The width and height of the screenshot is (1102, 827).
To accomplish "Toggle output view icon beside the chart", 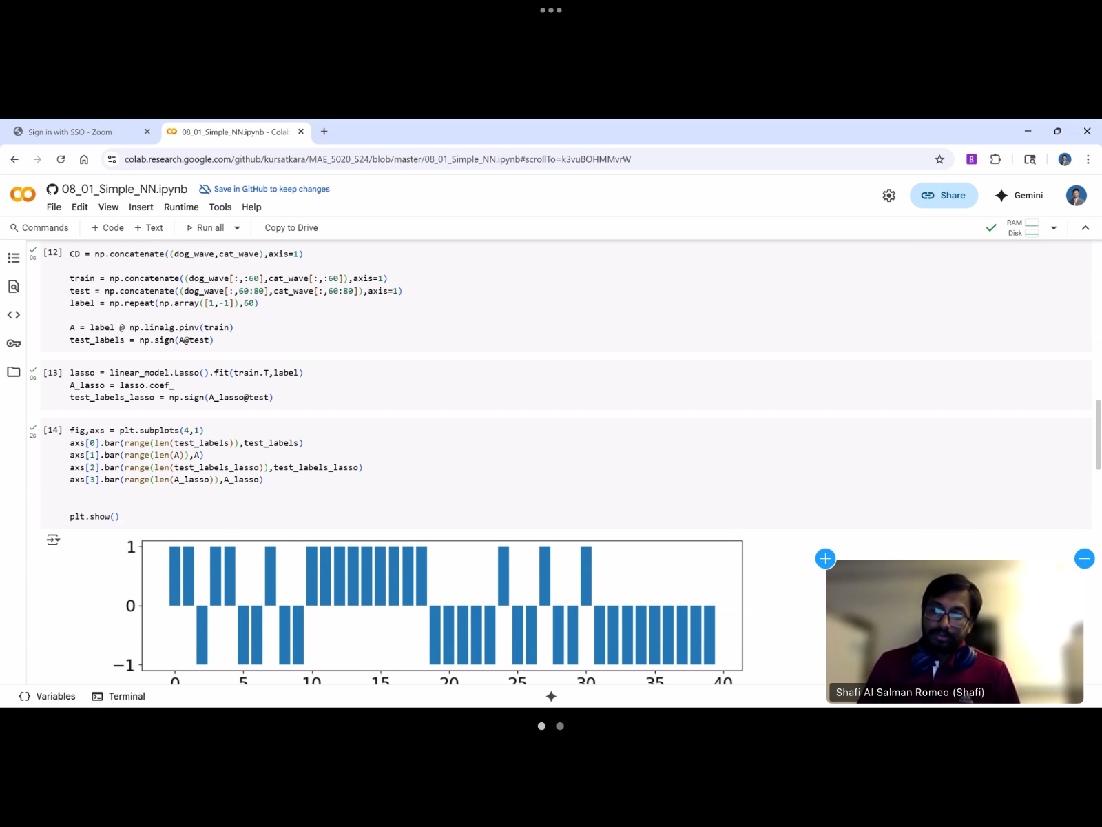I will click(53, 540).
